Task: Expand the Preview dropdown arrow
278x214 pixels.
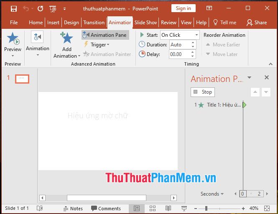Action: pos(13,56)
